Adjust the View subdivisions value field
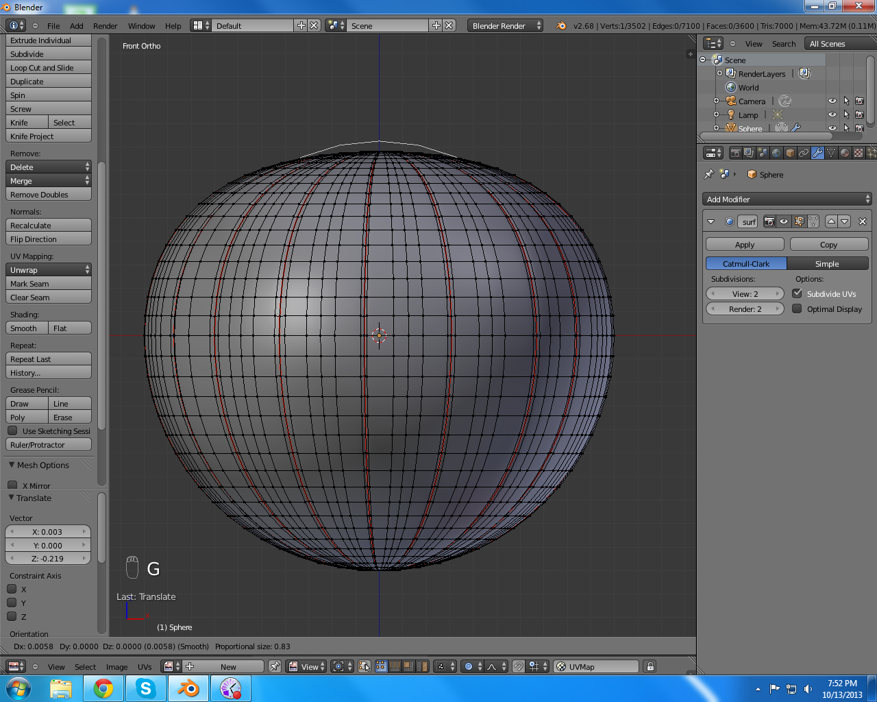877x702 pixels. pos(745,294)
